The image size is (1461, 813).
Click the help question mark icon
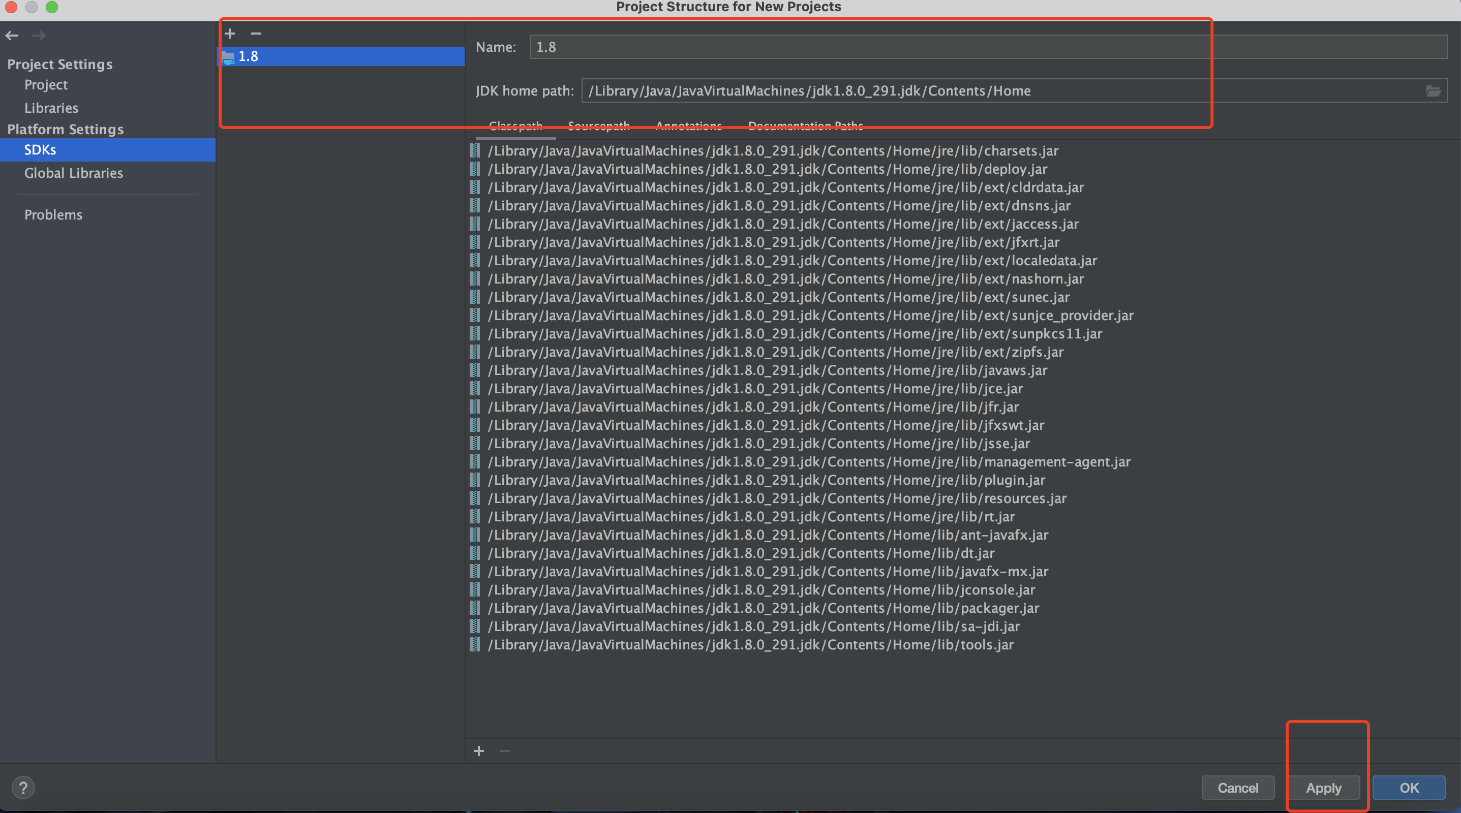pos(23,788)
